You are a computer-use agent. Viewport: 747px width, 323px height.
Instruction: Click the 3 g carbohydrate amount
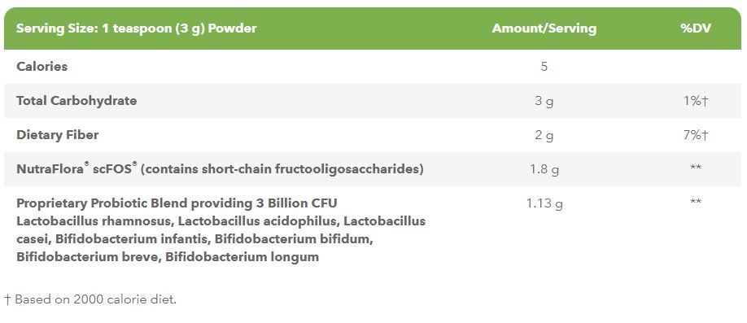(544, 101)
